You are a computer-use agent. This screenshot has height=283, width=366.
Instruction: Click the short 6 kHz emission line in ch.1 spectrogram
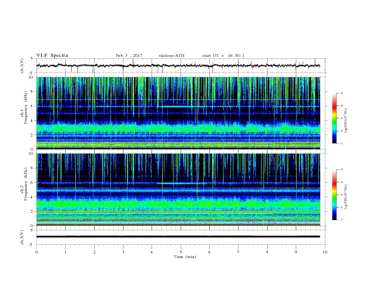(176, 106)
